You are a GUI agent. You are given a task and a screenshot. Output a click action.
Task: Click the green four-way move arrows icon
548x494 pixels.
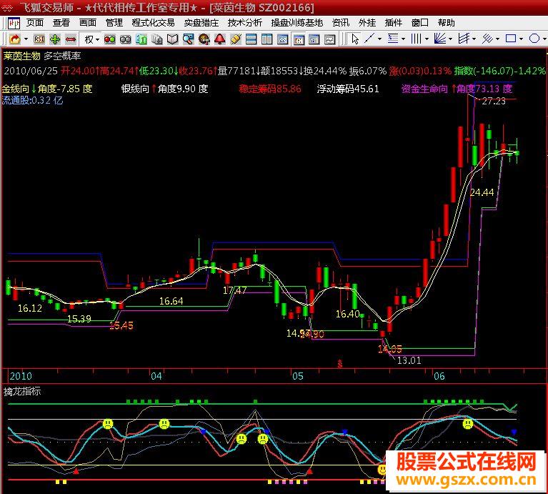point(54,39)
